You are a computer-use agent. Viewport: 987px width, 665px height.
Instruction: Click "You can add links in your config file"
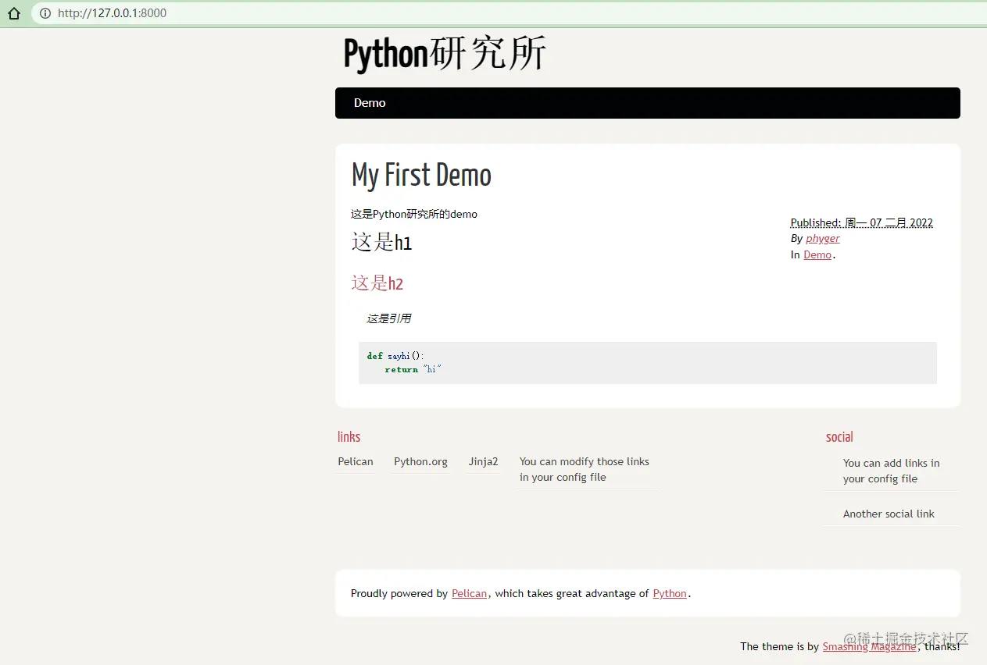(x=892, y=471)
